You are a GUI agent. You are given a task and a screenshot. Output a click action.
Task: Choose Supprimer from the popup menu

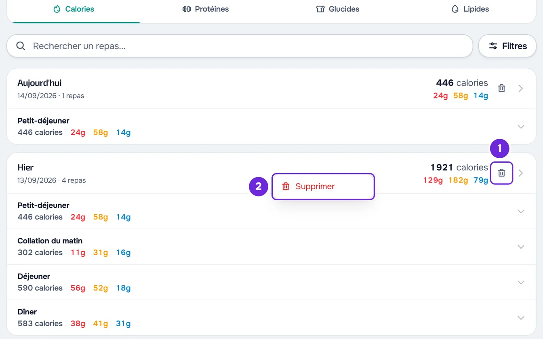(x=323, y=186)
